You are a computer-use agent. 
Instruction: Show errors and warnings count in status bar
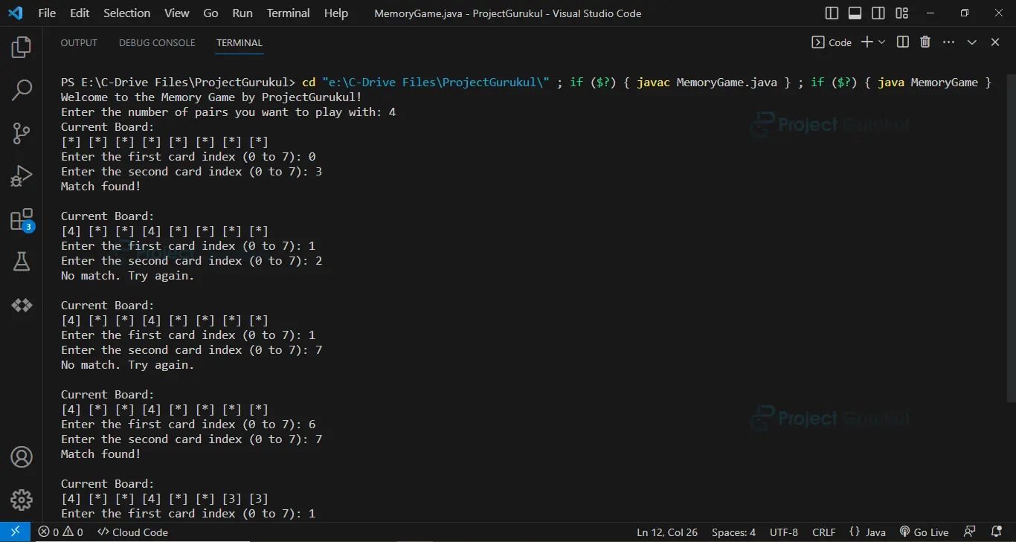(61, 532)
